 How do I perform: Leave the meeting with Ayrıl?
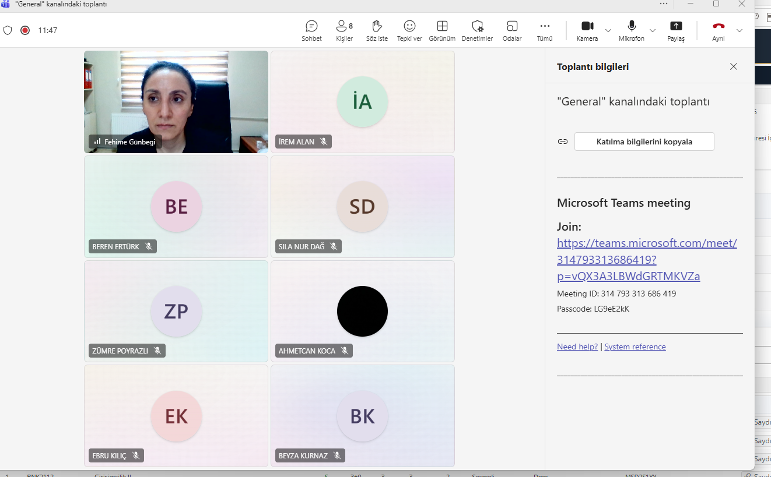[x=719, y=31]
